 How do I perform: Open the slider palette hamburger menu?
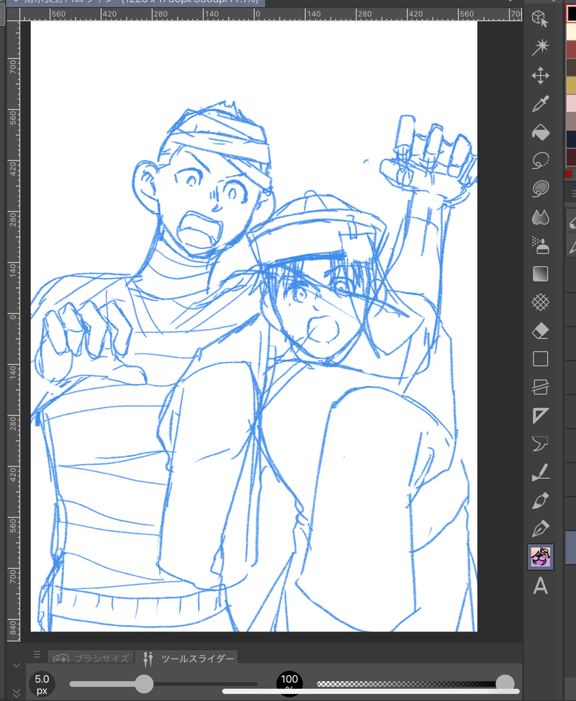pyautogui.click(x=37, y=654)
